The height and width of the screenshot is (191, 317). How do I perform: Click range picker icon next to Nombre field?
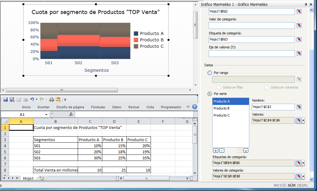(299, 107)
